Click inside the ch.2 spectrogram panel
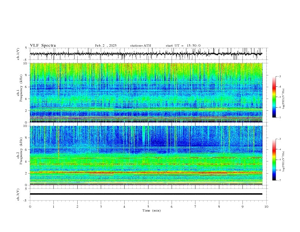 click(146, 155)
